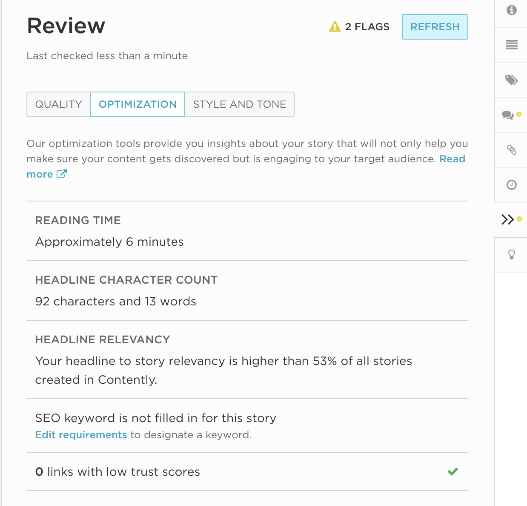Open the lightbulb ideas icon
This screenshot has height=506, width=527.
click(511, 255)
